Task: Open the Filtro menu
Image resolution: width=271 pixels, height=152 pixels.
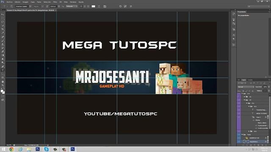Action: pos(55,2)
